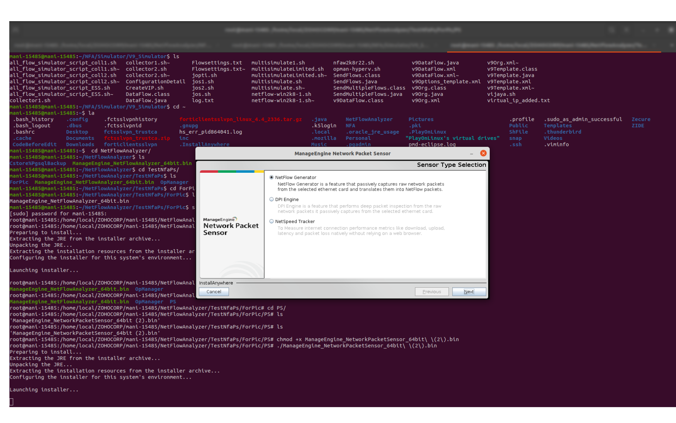The image size is (676, 423).
Task: Click the disabled Previous button
Action: [432, 292]
